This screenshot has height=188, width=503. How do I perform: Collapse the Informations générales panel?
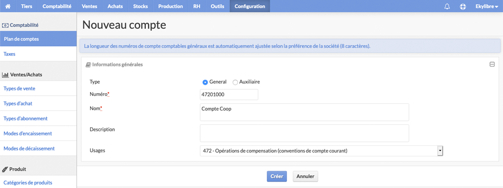pyautogui.click(x=492, y=64)
